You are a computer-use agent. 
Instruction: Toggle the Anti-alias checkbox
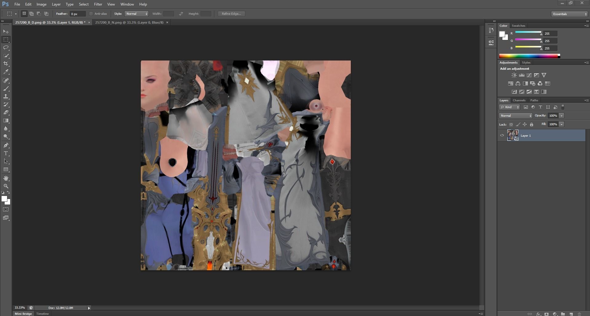[x=91, y=14]
